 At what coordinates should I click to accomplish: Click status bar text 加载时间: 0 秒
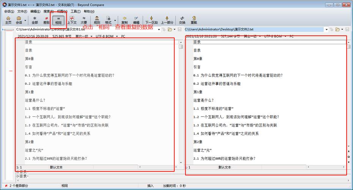click(175, 186)
